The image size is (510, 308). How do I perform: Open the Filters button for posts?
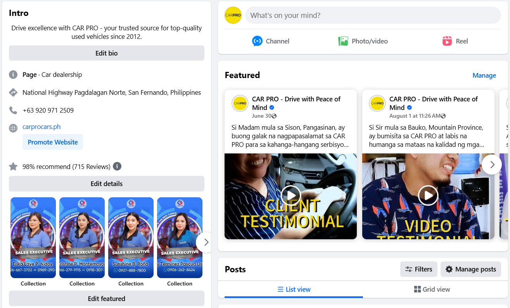(419, 269)
